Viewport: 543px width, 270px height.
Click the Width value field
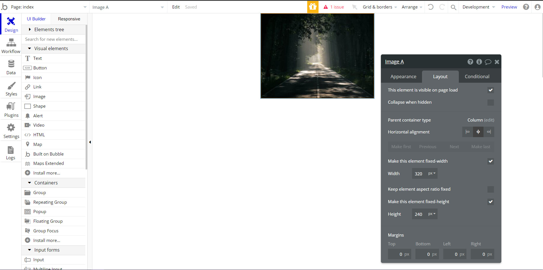419,173
